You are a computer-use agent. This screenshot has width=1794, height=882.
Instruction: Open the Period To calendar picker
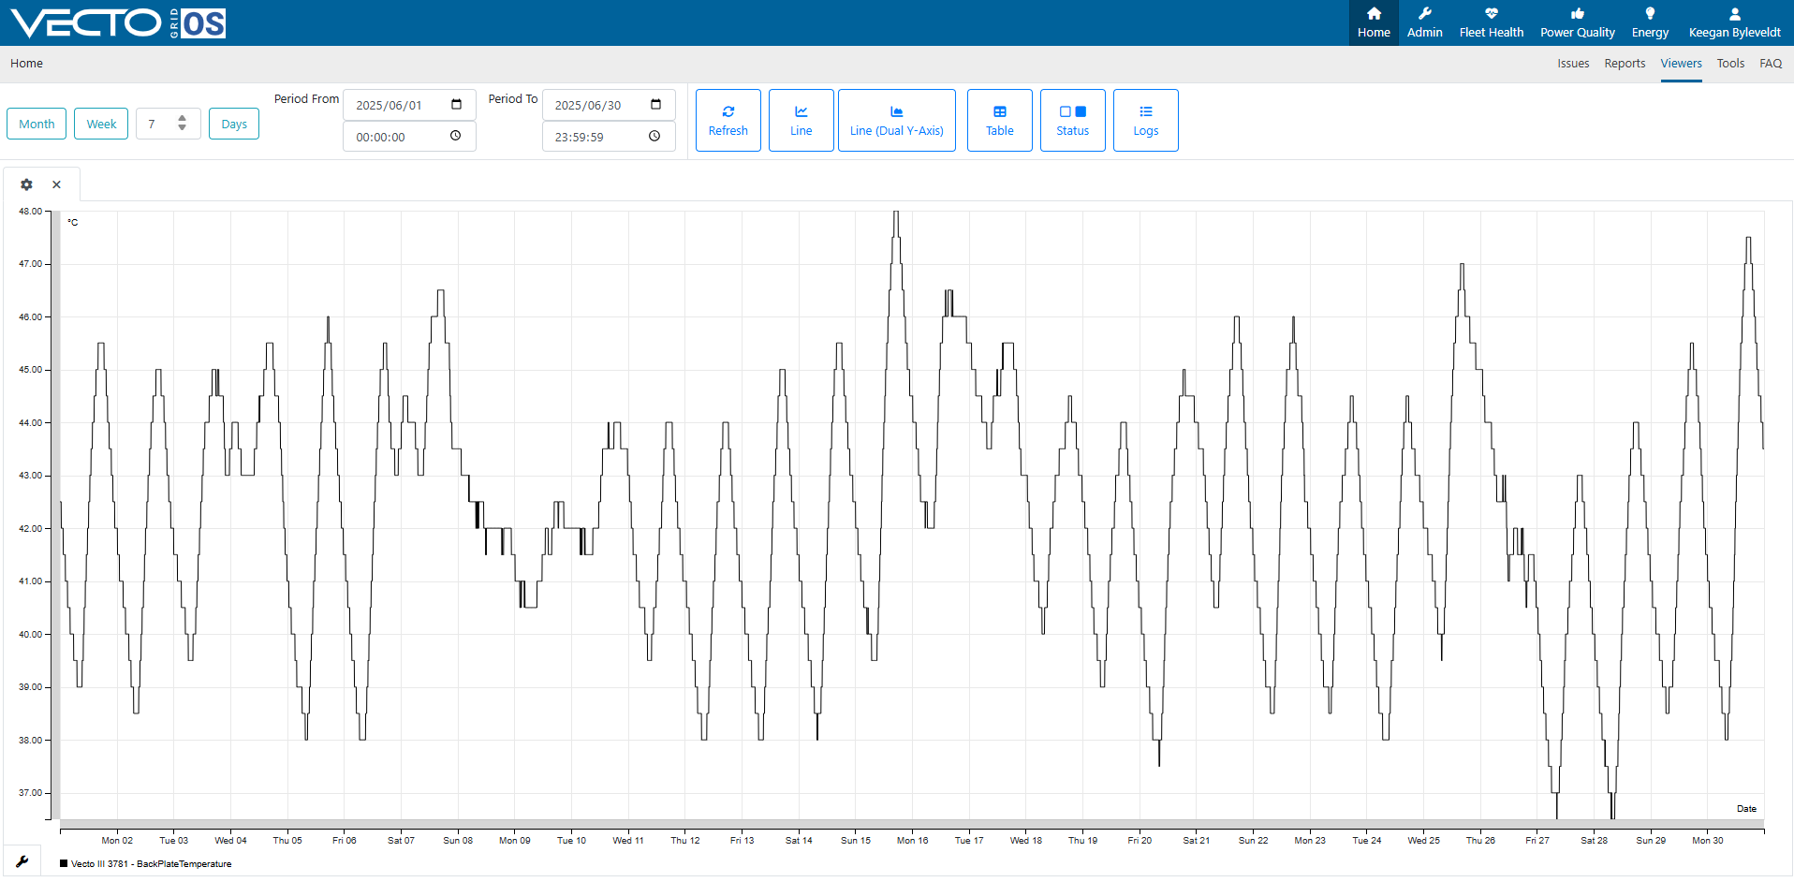(x=655, y=105)
